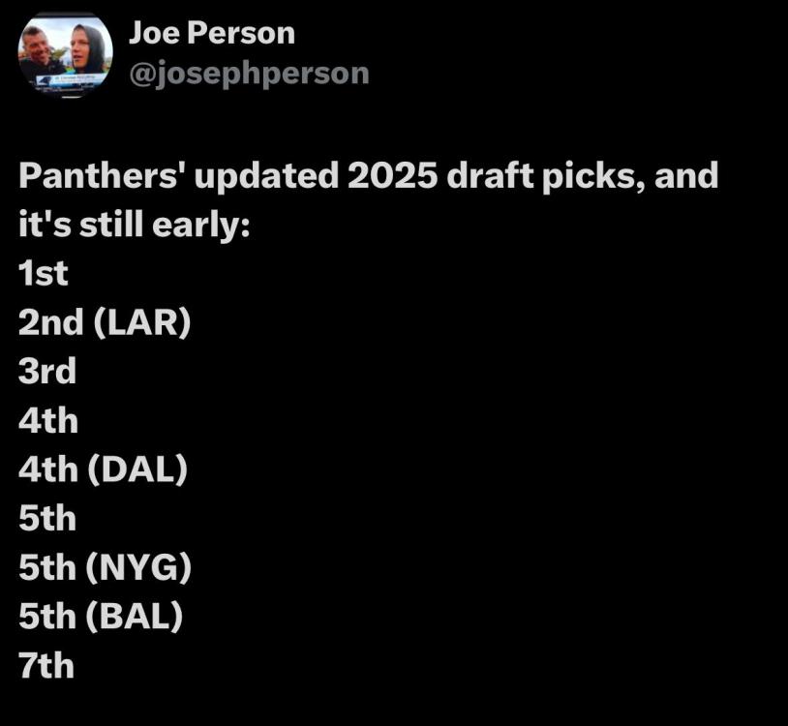Select the "3rd" draft pick line

pos(47,372)
